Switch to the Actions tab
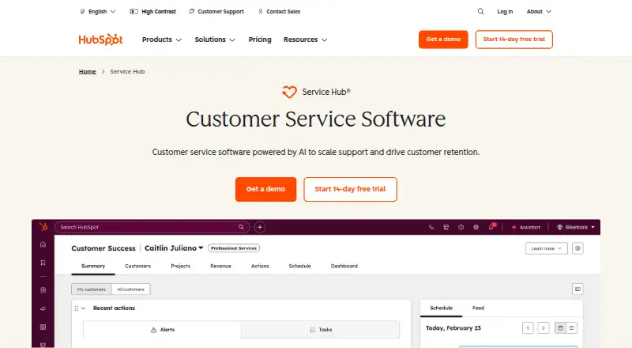The width and height of the screenshot is (632, 348). click(x=260, y=266)
